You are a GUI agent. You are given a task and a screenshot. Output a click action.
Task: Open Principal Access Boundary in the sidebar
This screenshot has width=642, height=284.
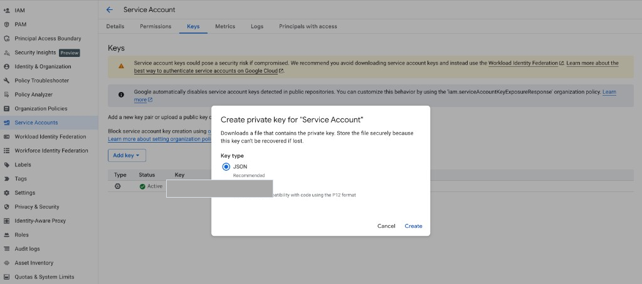point(49,38)
